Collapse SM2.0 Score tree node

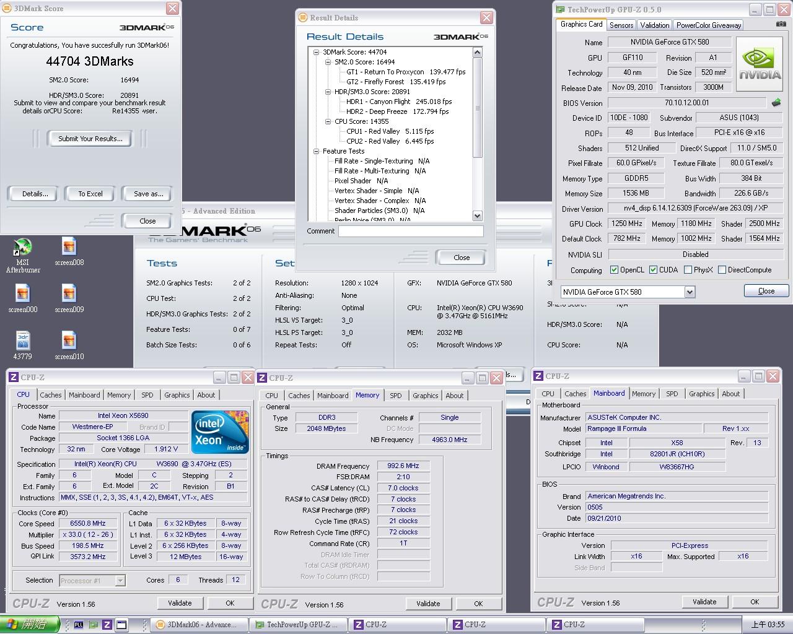tap(328, 62)
